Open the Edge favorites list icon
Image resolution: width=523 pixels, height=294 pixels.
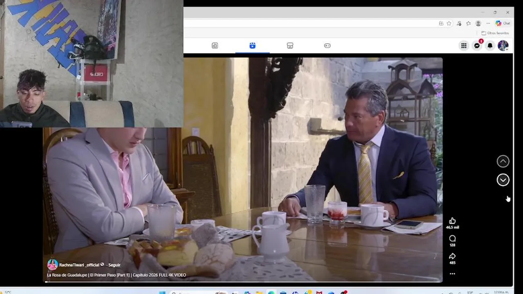[x=468, y=23]
